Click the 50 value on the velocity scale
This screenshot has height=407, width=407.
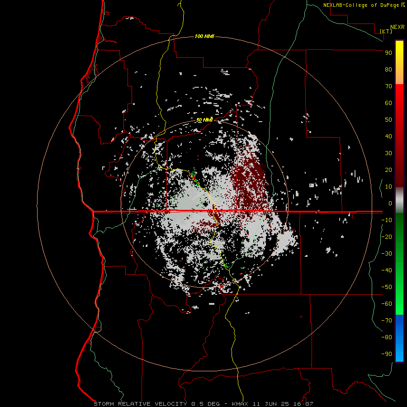[x=388, y=120]
